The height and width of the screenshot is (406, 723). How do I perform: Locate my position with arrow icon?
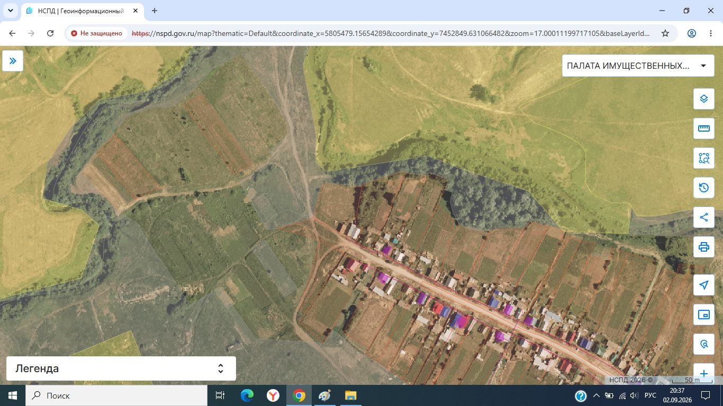click(703, 285)
